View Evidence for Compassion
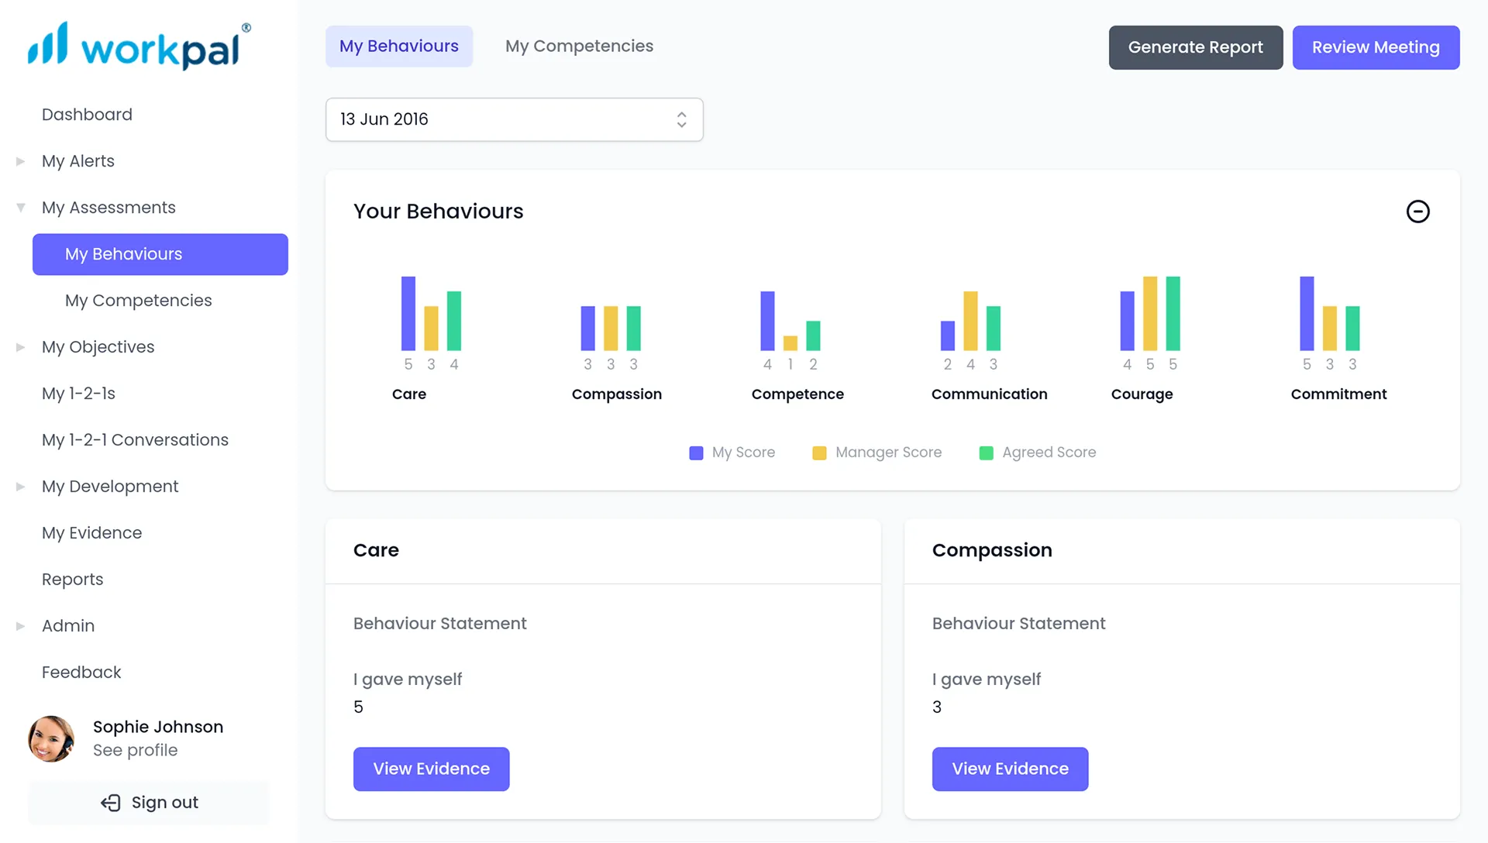 click(1010, 769)
